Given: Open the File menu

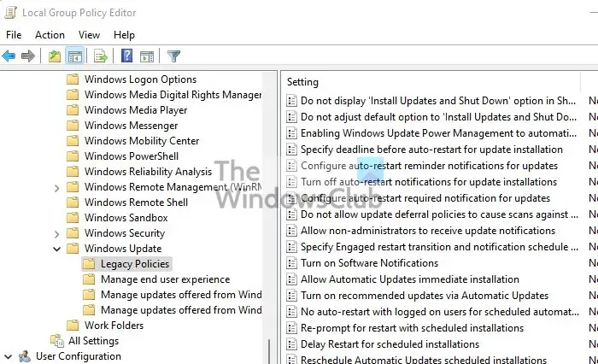Looking at the screenshot, I should 14,35.
